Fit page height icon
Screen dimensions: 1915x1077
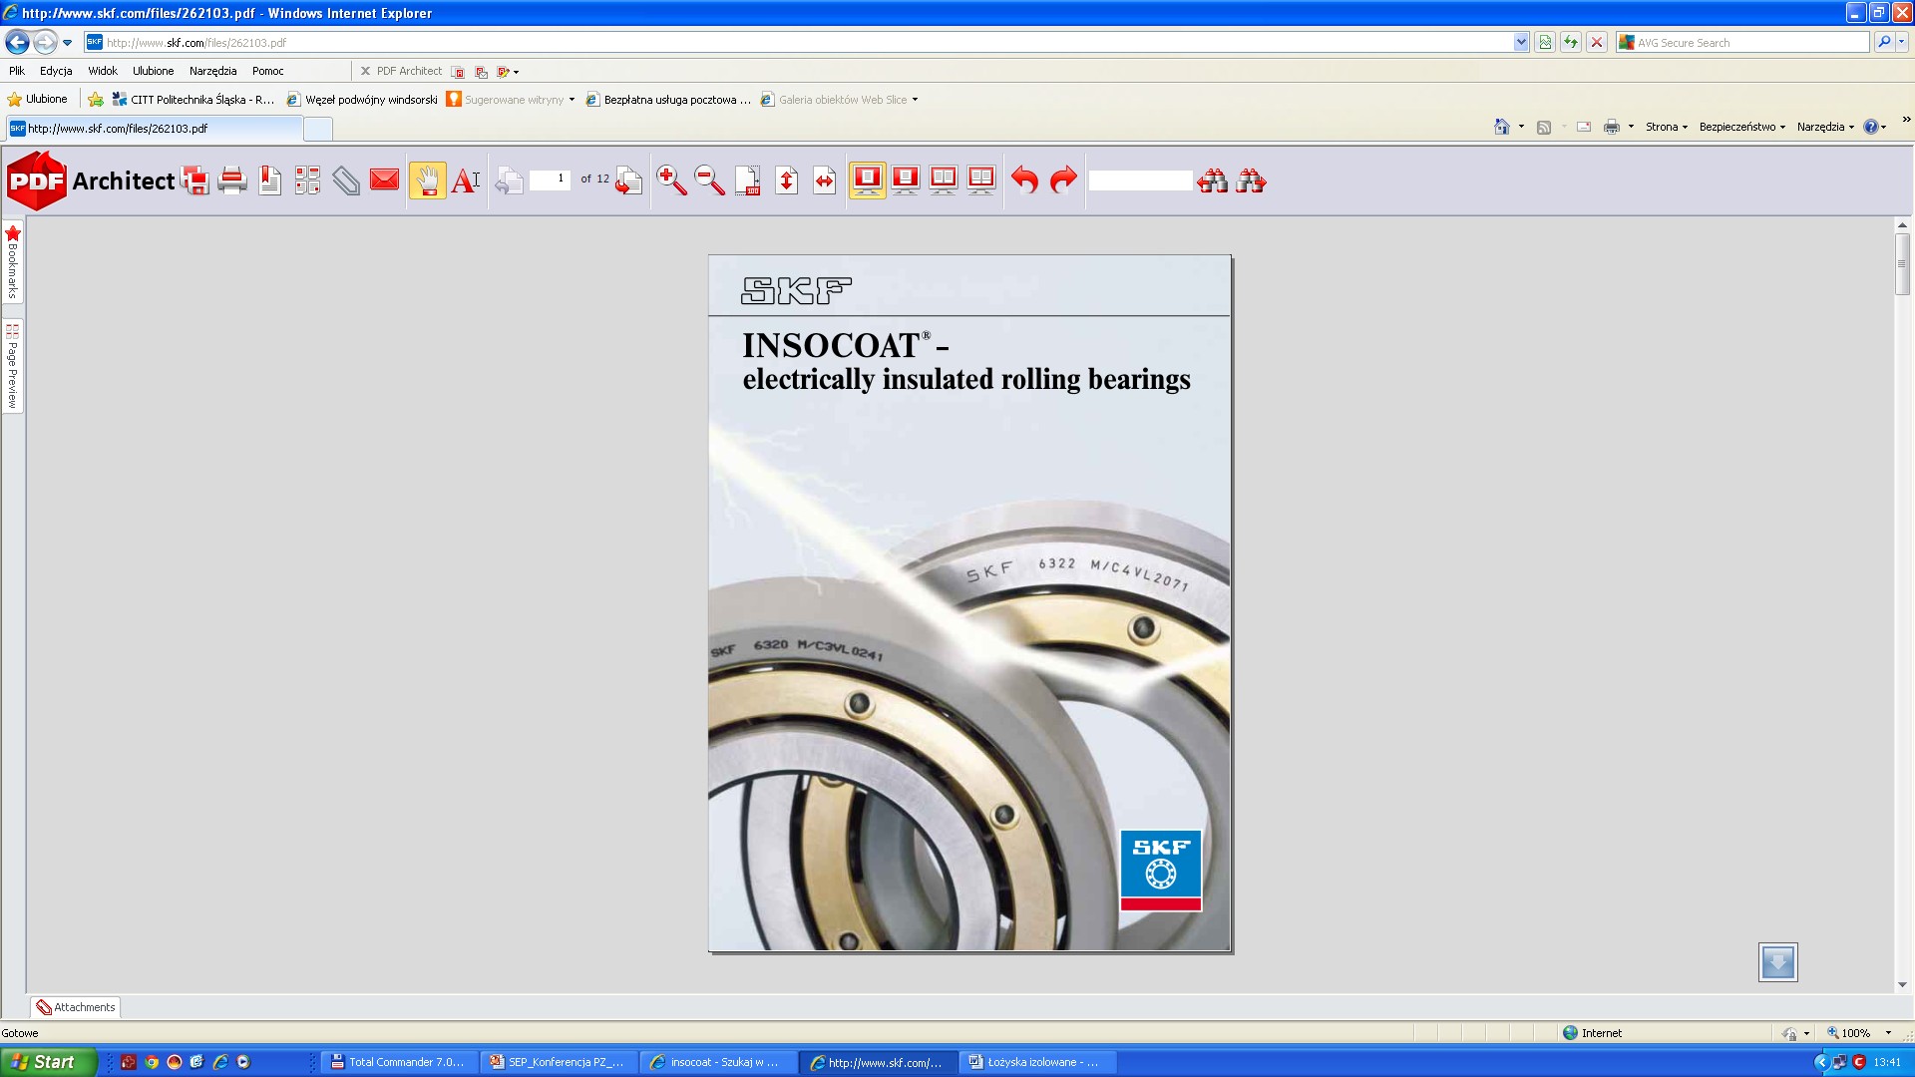787,180
